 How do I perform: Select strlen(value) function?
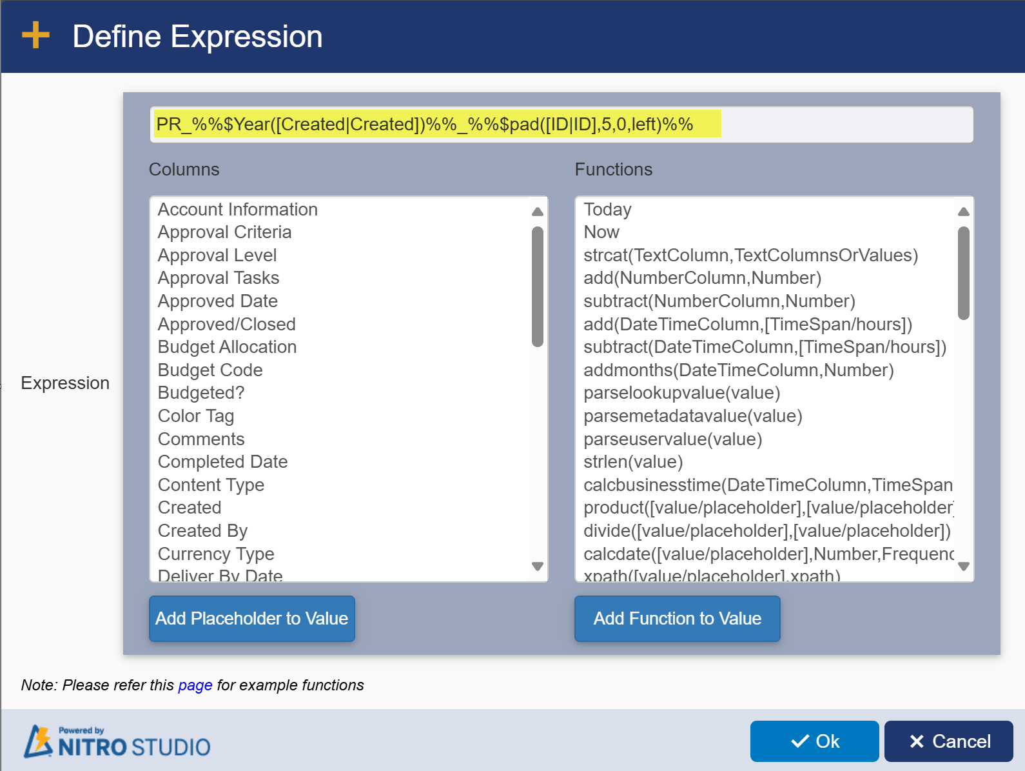(633, 462)
